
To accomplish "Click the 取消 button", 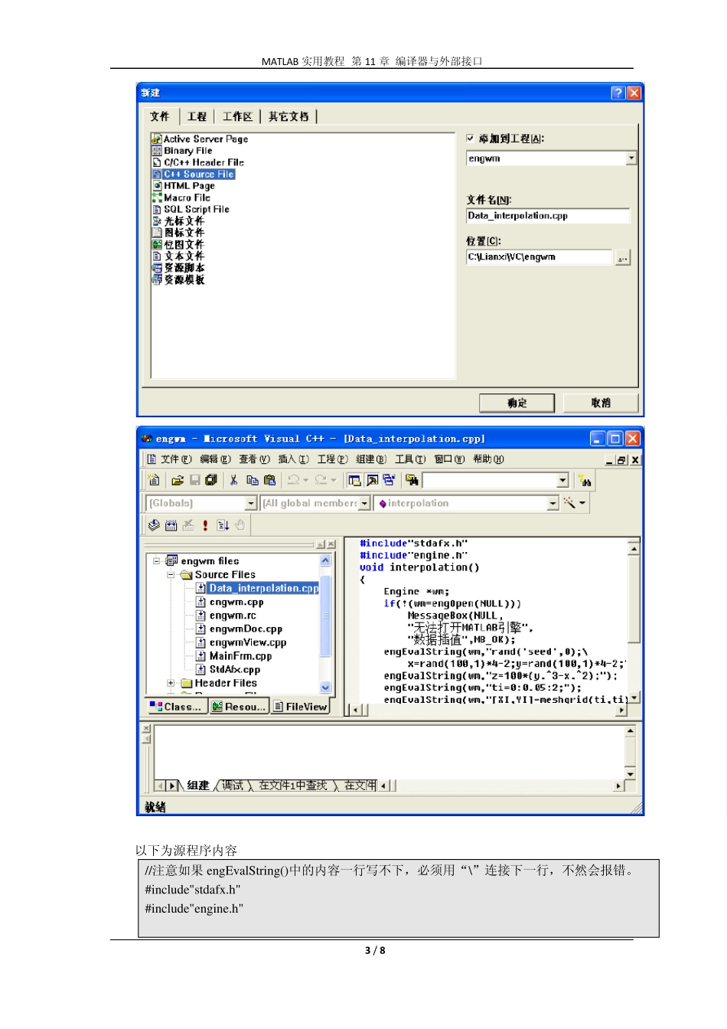I will point(601,403).
